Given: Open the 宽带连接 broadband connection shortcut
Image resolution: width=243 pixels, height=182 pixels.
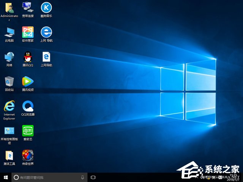Looking at the screenshot, I should (x=28, y=8).
